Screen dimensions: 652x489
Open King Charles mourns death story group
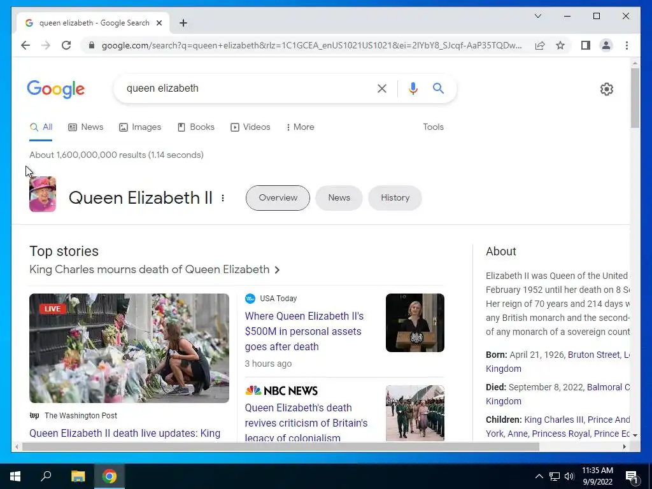click(149, 269)
